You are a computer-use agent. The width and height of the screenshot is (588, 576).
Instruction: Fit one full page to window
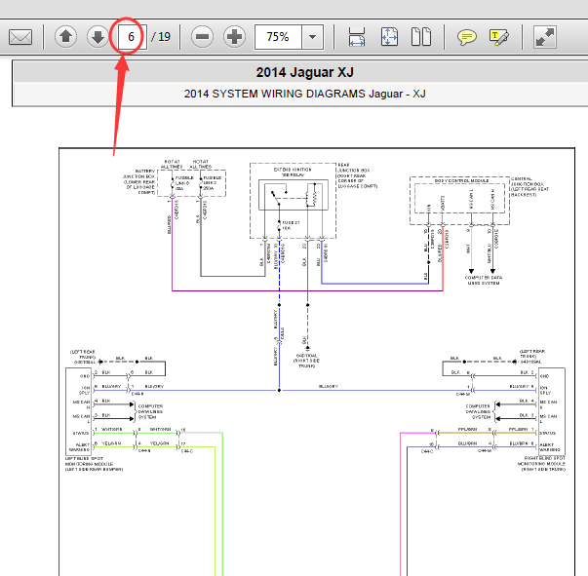pyautogui.click(x=389, y=37)
